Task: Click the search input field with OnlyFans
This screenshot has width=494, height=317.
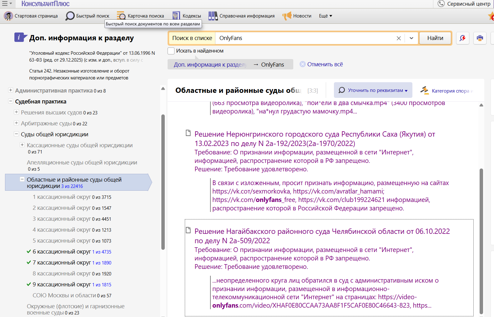Action: [x=305, y=38]
